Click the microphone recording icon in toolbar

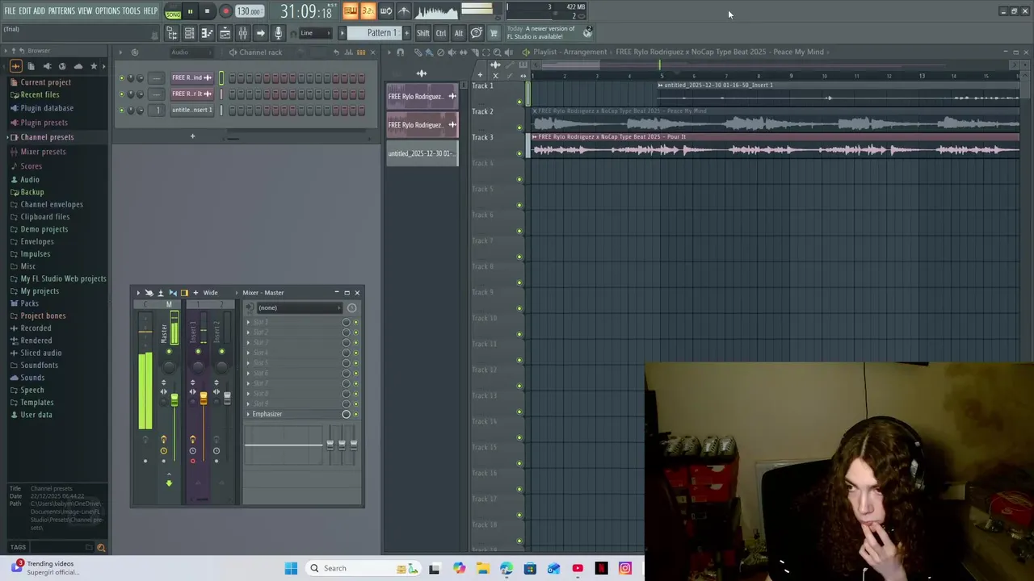278,33
